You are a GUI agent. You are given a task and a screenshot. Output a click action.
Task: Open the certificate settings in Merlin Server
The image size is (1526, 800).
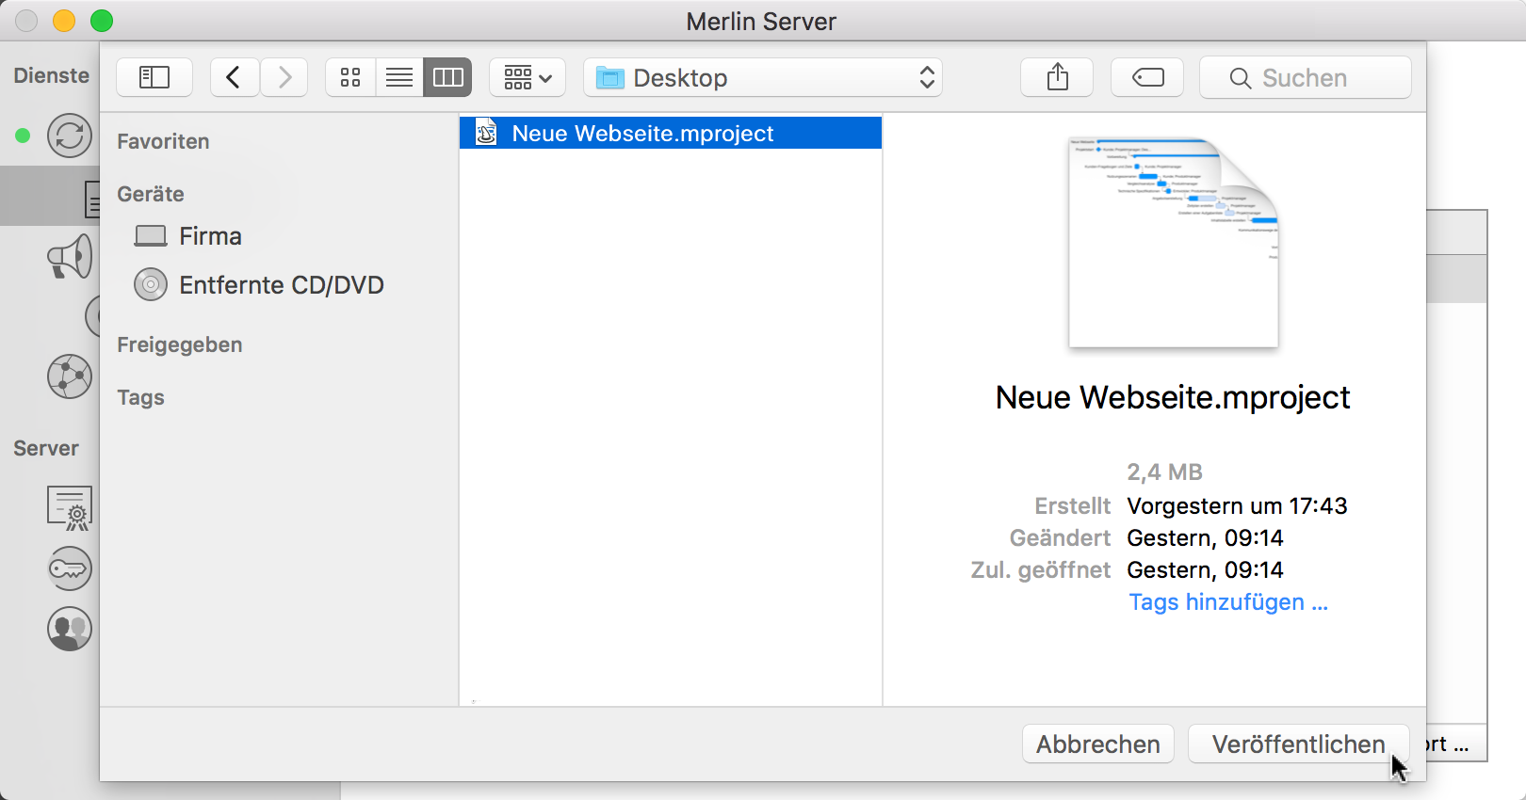tap(70, 508)
